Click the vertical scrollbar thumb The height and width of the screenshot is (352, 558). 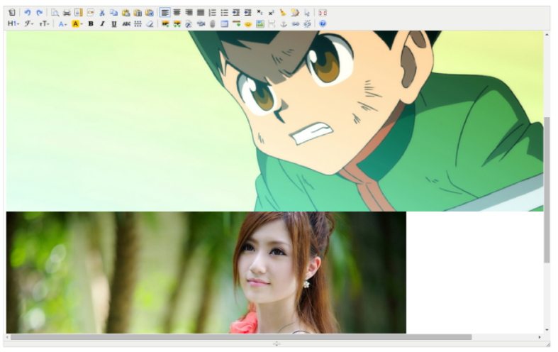547,190
